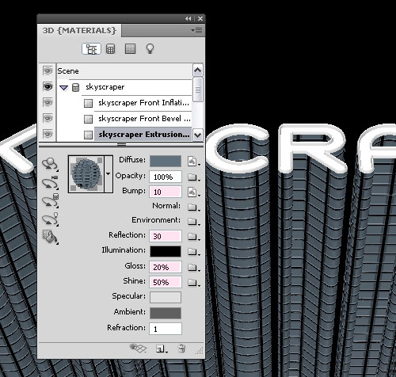Open the 3D panel flyout menu
The height and width of the screenshot is (377, 396).
pos(196,31)
